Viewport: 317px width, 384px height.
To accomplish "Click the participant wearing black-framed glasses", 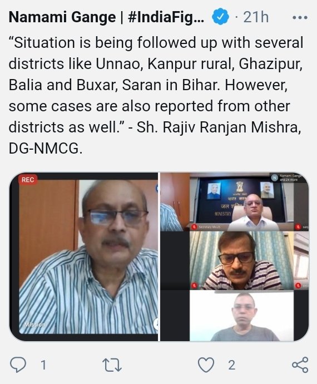I will [x=241, y=260].
